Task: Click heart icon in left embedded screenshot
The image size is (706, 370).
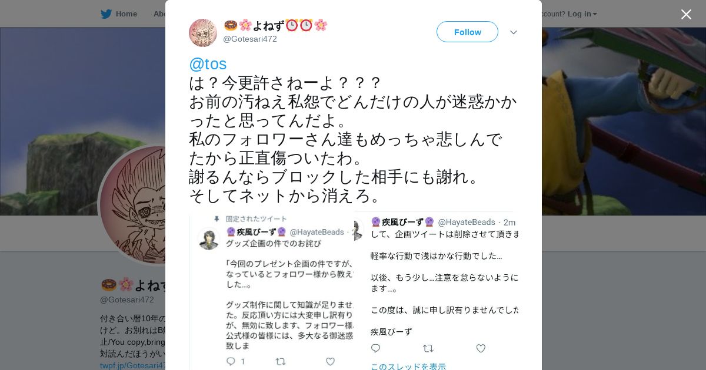Action: pyautogui.click(x=330, y=361)
